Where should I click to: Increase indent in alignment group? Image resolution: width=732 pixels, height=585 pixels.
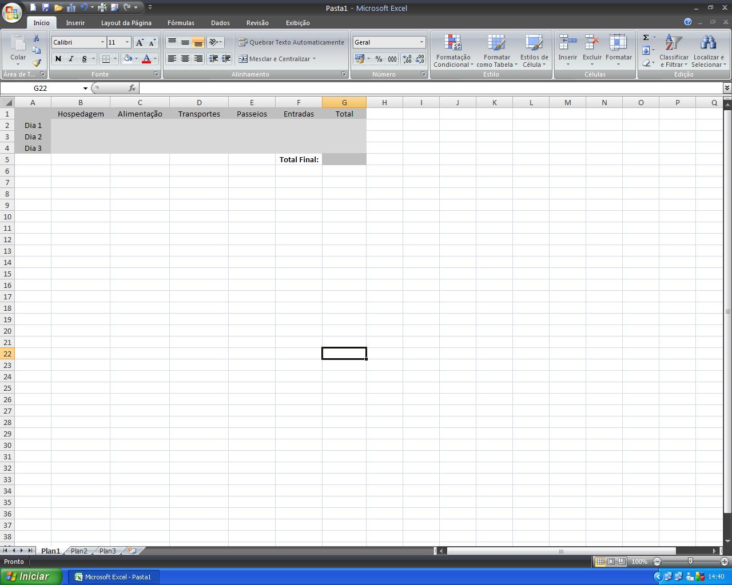(226, 59)
